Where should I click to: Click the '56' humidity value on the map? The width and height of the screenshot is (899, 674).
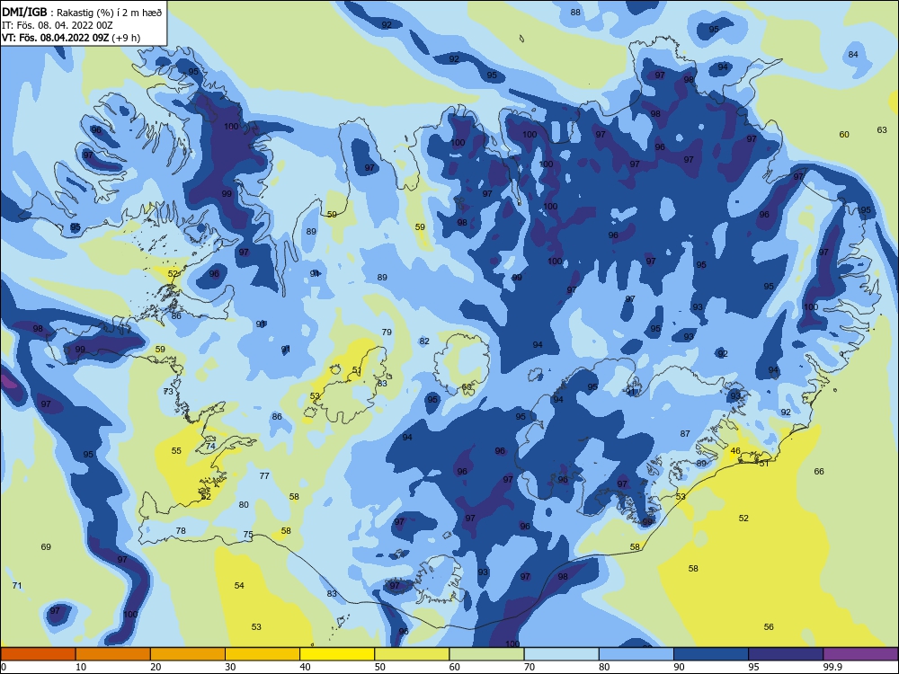pos(769,626)
